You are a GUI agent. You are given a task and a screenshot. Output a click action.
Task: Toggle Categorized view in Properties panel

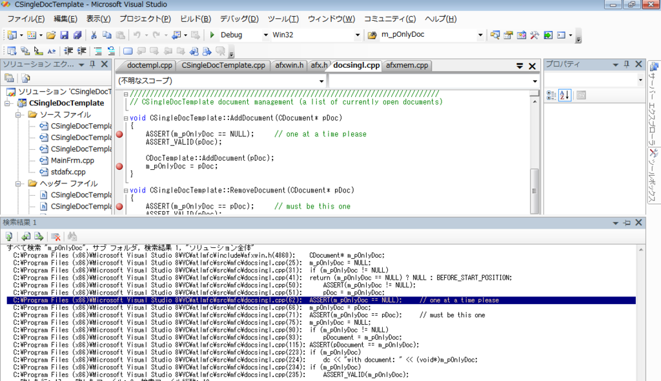pos(551,96)
